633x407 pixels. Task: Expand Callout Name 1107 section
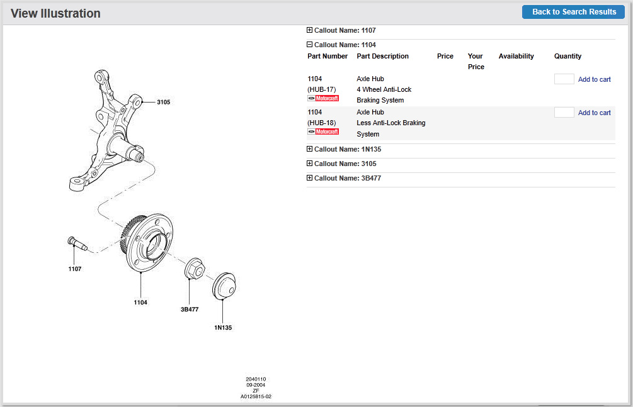[x=309, y=30]
